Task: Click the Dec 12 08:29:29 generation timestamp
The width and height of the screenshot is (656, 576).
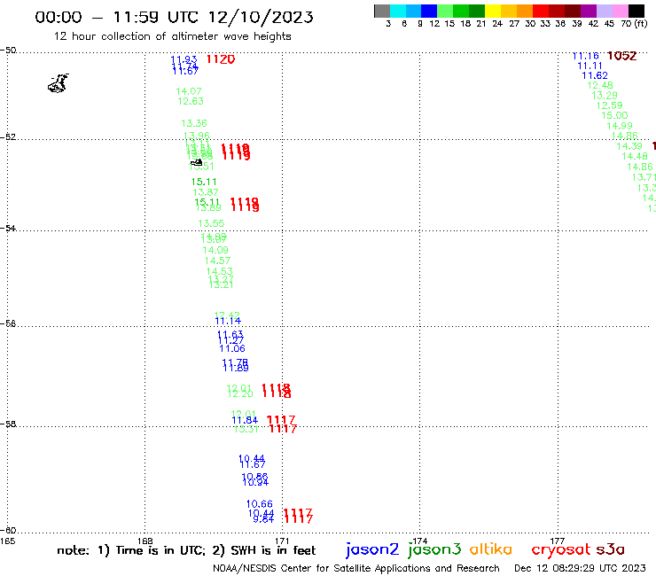Action: [x=580, y=569]
